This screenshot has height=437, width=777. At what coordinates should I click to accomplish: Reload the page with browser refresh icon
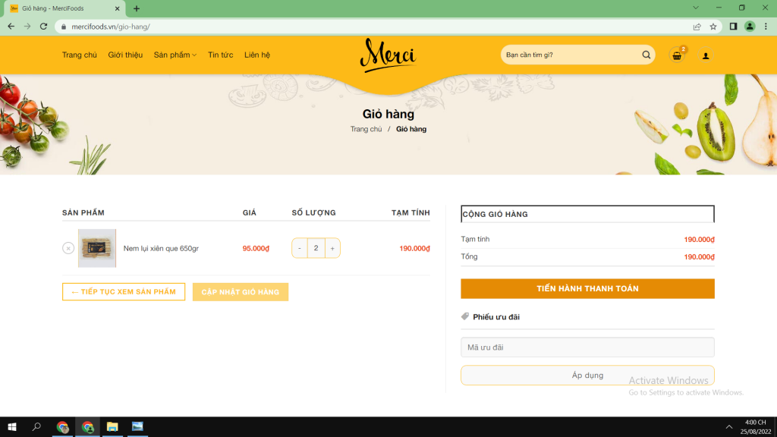[43, 27]
